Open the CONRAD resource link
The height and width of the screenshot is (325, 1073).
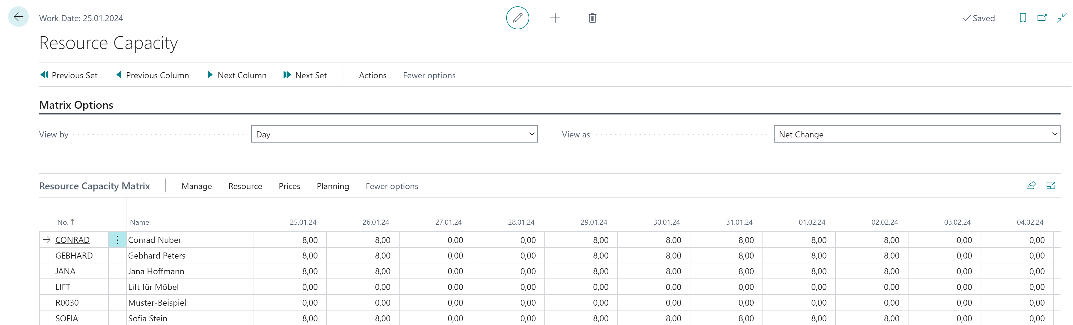[72, 240]
